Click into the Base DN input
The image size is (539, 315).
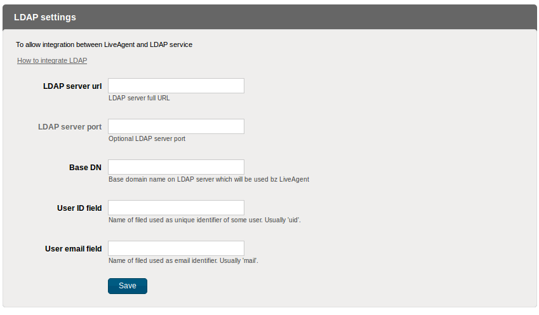coord(176,167)
